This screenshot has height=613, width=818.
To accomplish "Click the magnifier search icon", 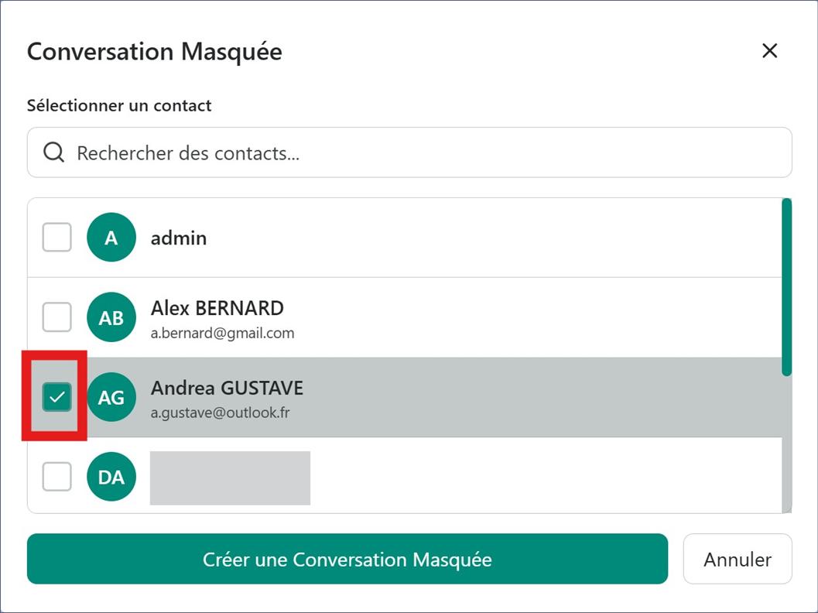I will 53,152.
